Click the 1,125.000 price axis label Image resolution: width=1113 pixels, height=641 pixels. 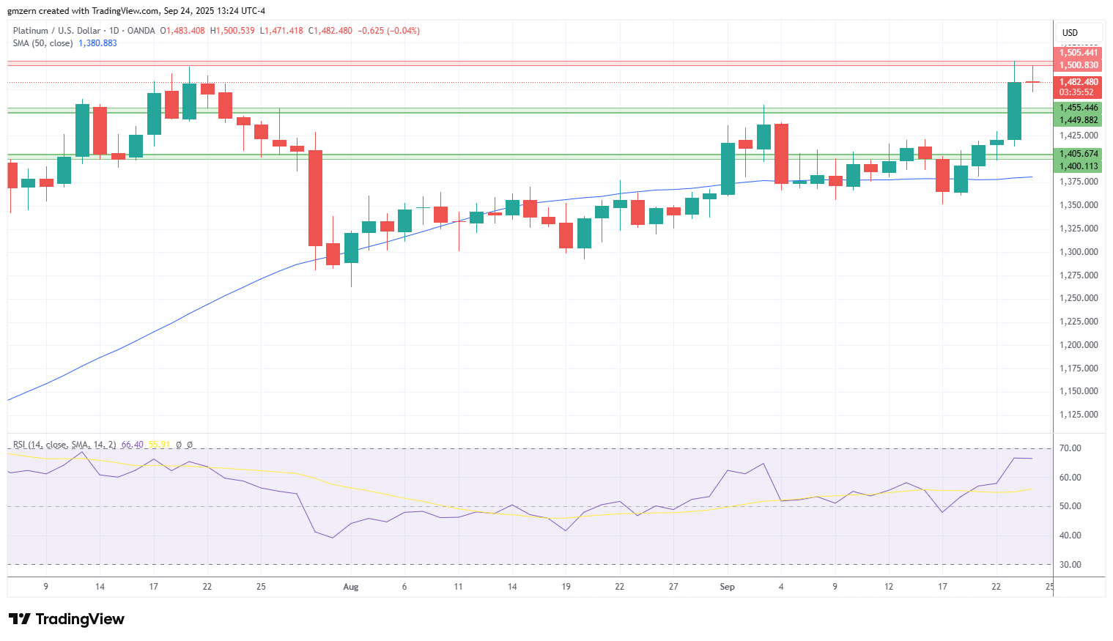[1079, 415]
